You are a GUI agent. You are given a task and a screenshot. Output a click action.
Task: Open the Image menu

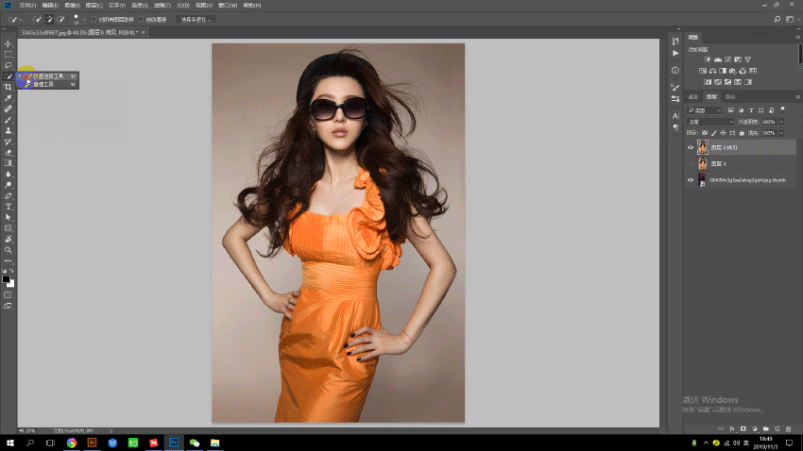72,5
